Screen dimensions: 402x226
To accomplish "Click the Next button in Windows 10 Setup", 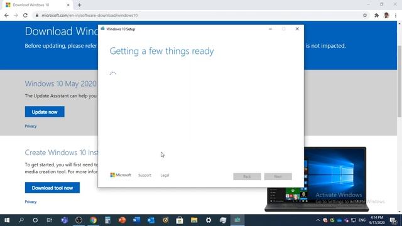I will [278, 176].
